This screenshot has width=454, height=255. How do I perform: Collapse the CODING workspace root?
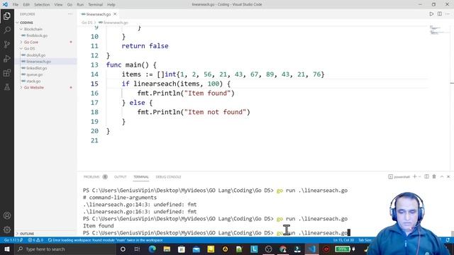45,23
